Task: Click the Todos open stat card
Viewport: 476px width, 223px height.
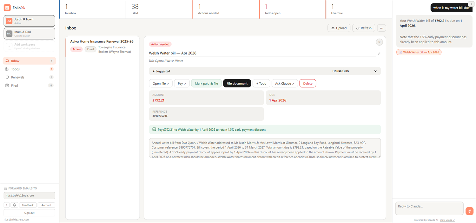Action: (292, 9)
